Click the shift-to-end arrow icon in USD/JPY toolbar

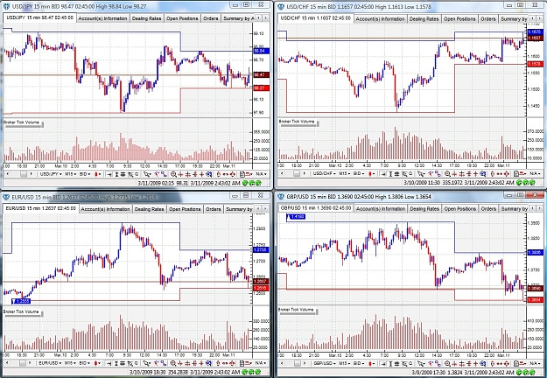[x=109, y=174]
